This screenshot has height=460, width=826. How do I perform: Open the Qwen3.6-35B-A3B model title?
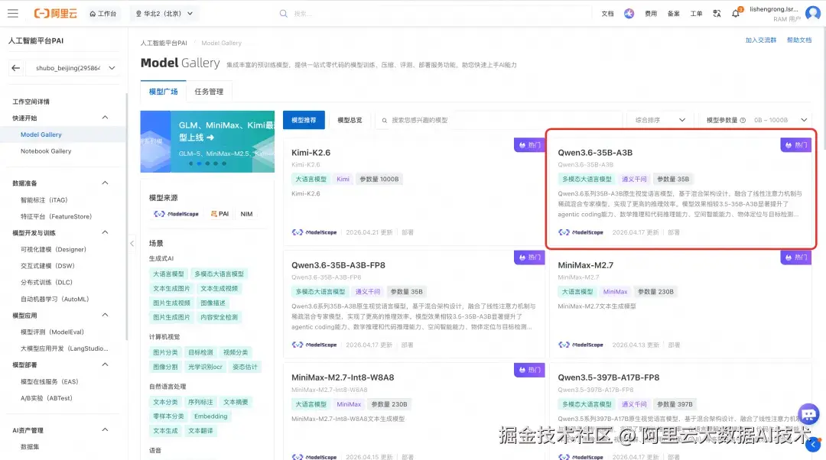click(x=595, y=153)
